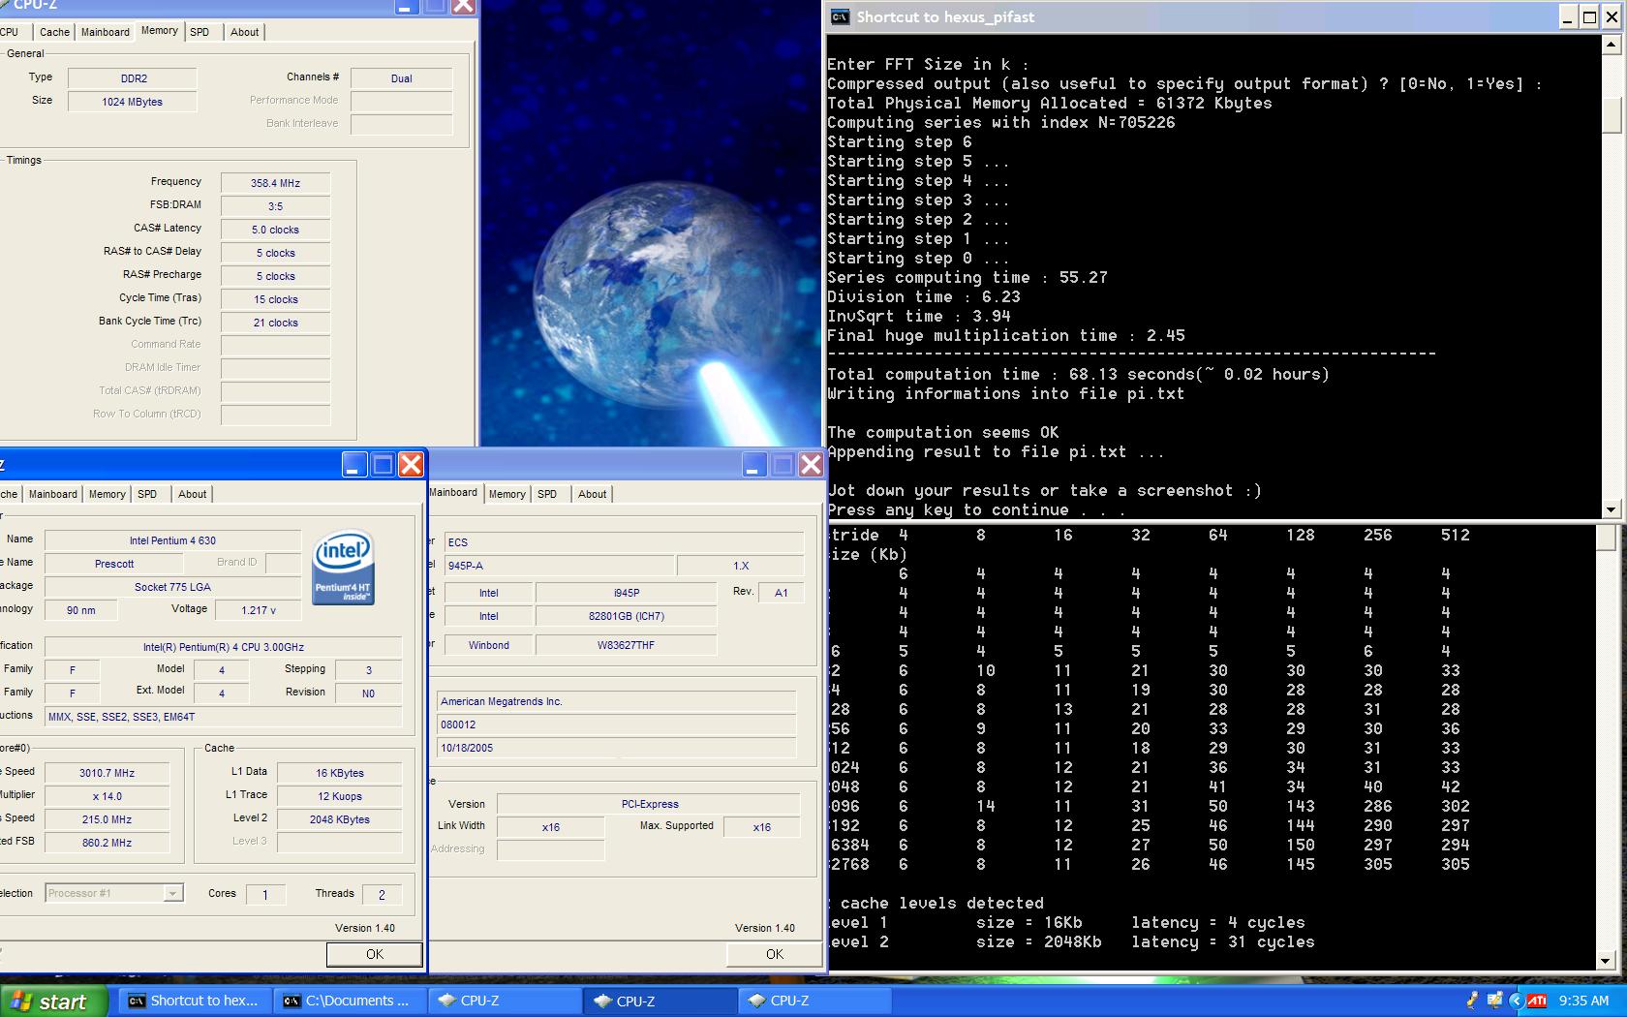Click the memory Frequency value 358.4 MHz
The image size is (1627, 1017).
point(275,183)
